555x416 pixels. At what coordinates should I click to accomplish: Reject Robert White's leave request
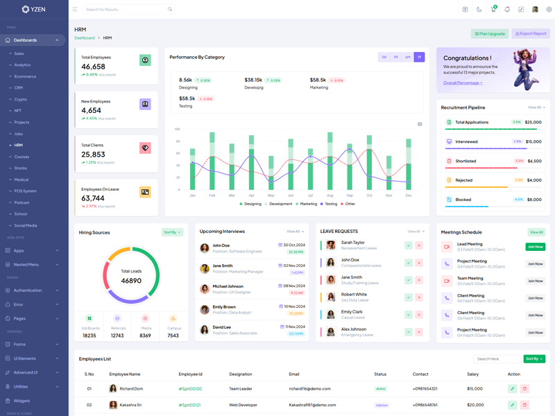(419, 297)
